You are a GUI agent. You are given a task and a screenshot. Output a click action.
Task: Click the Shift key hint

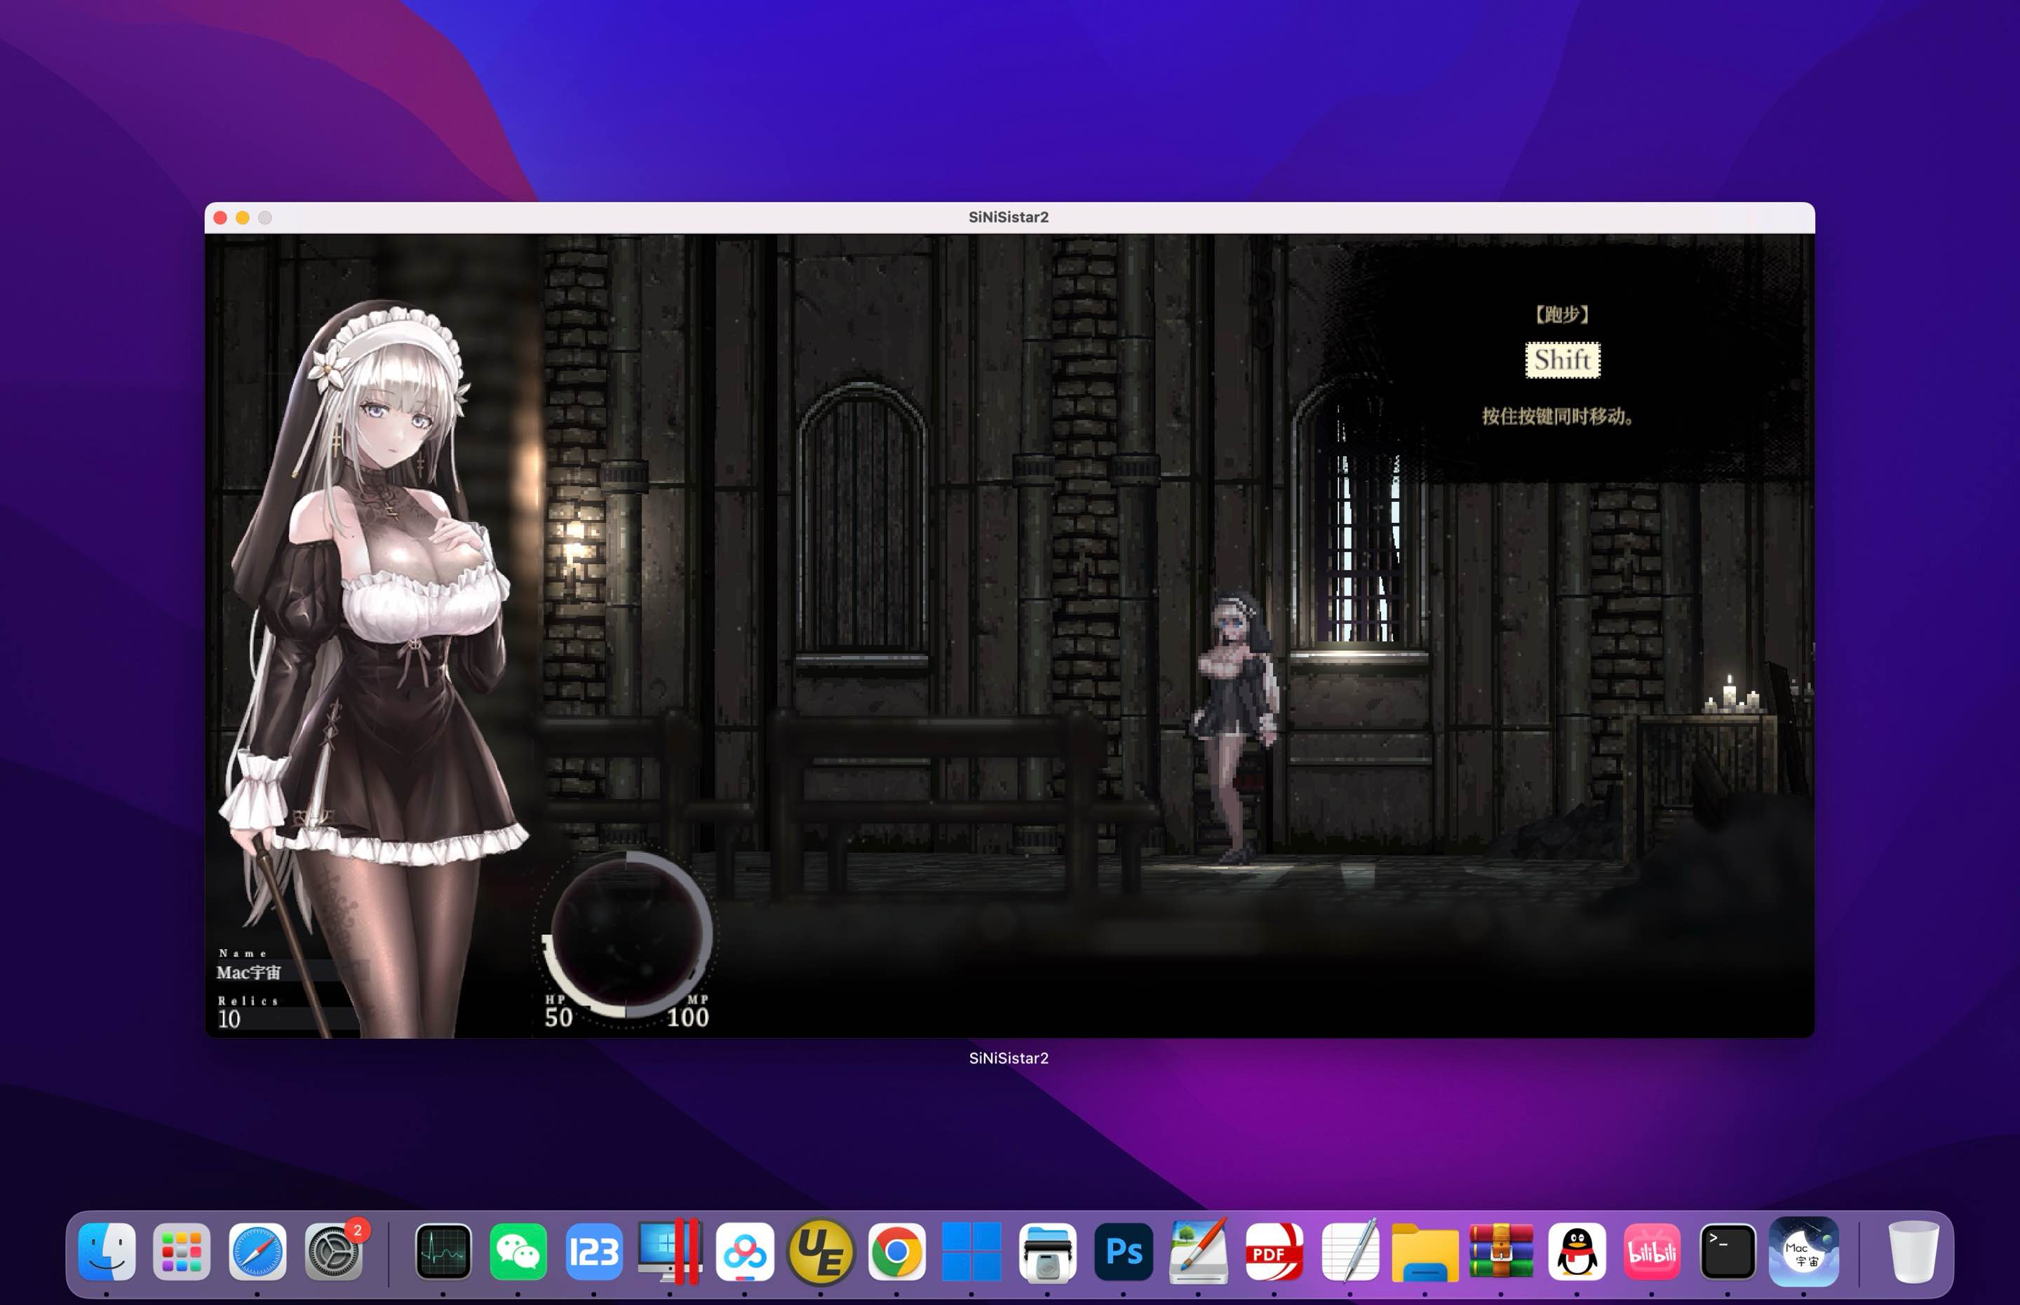[1562, 360]
